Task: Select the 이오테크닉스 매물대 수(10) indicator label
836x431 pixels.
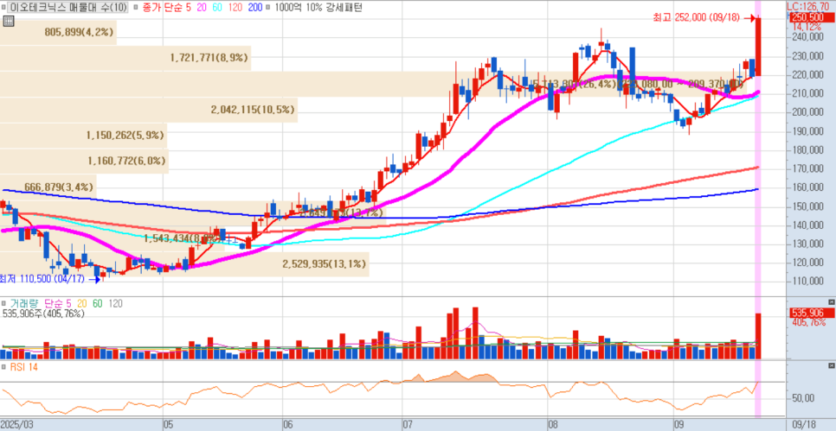Action: 68,7
